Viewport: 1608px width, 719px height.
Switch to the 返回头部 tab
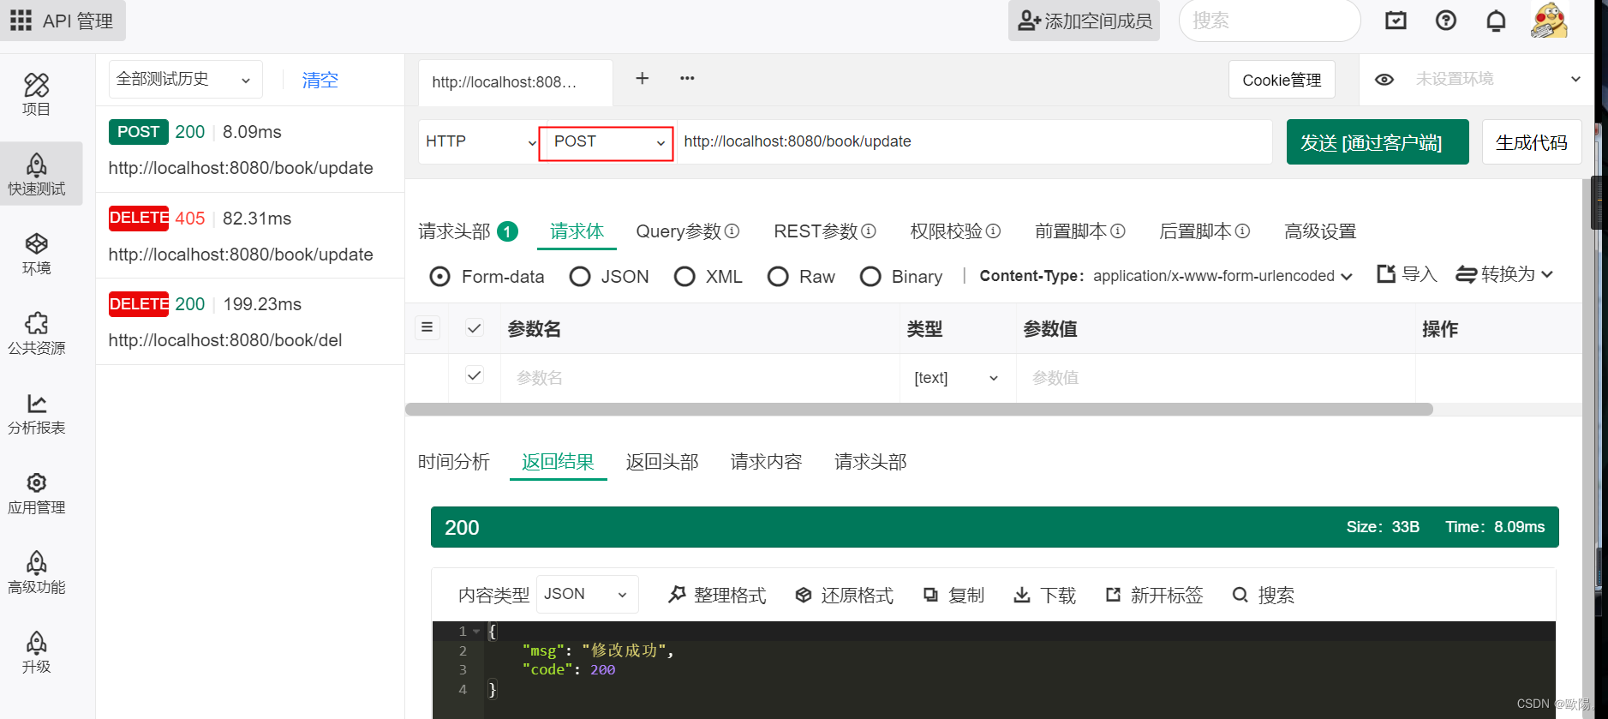tap(662, 462)
